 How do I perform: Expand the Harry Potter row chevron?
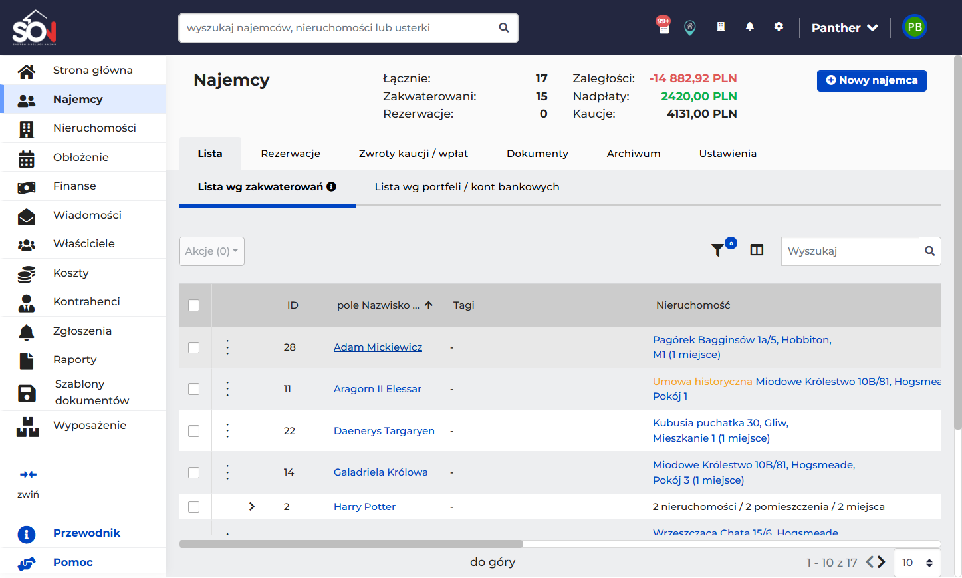click(251, 507)
